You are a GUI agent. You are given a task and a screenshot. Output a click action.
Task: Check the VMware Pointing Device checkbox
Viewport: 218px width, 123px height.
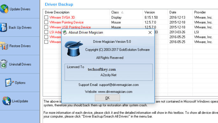tap(46, 22)
